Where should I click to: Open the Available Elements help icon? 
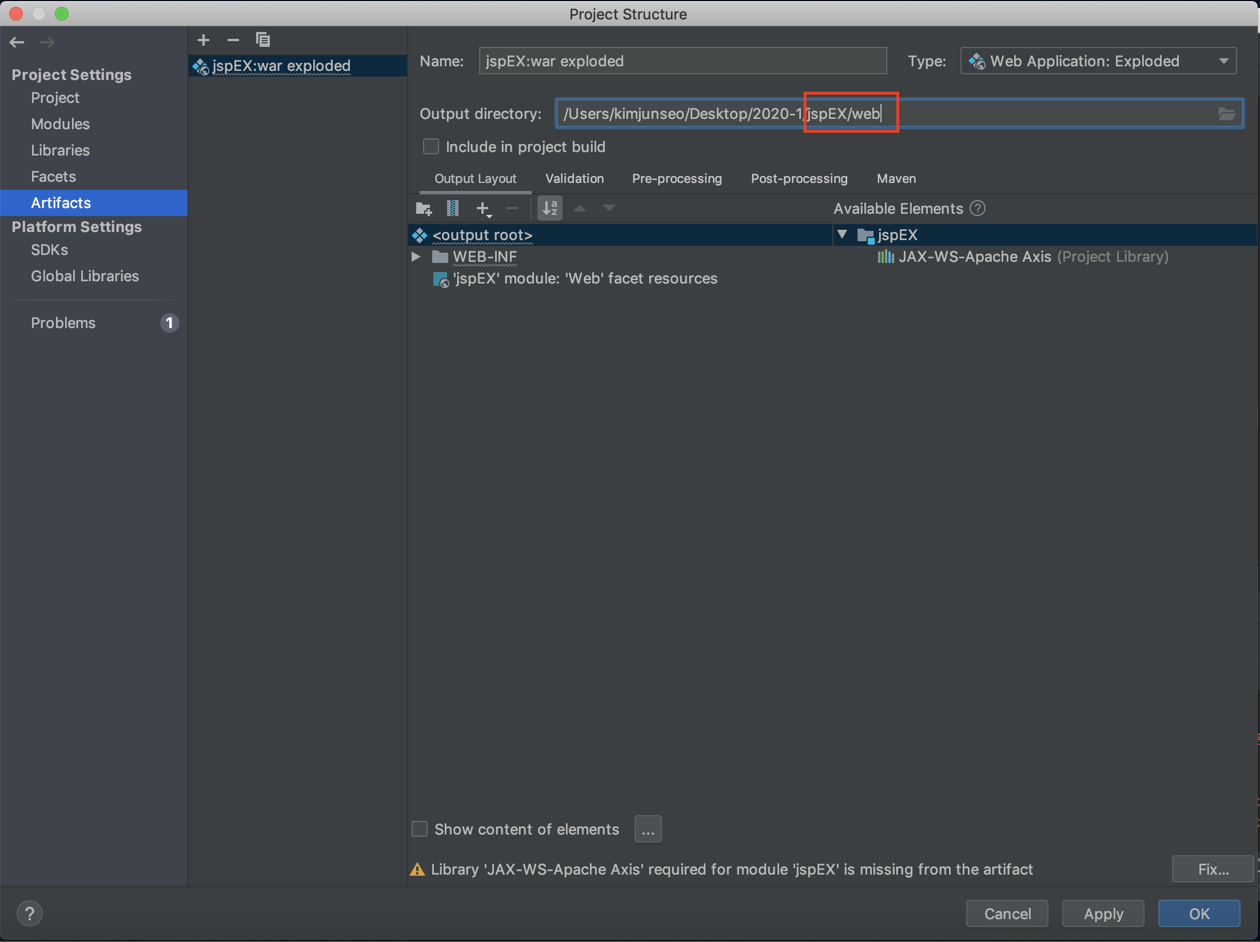tap(978, 209)
